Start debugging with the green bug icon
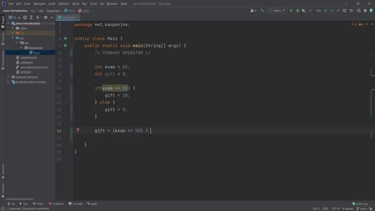375x211 pixels. [298, 11]
